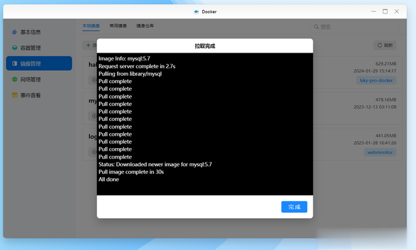Click the 441.05MB size value
The image size is (416, 250).
pos(385,136)
